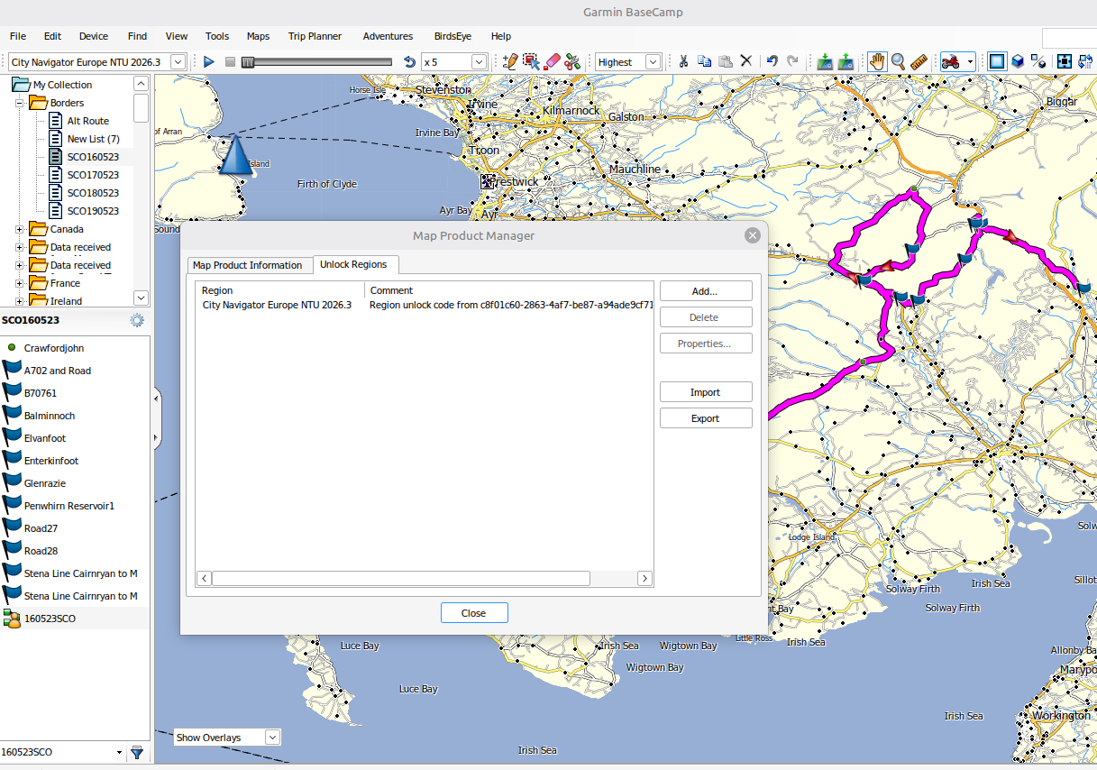Expand the Canada folder
This screenshot has height=770, width=1097.
click(19, 229)
